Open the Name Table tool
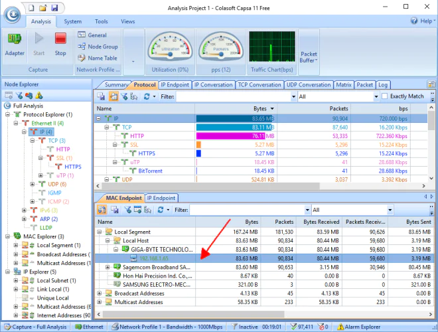Image resolution: width=438 pixels, height=332 pixels. point(96,58)
